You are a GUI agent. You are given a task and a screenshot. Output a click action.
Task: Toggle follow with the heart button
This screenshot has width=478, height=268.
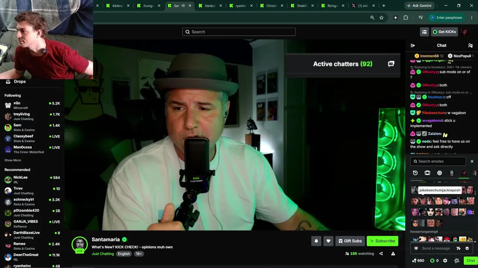click(328, 241)
